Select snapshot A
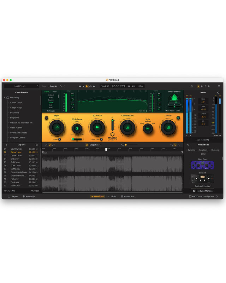 click(198, 86)
